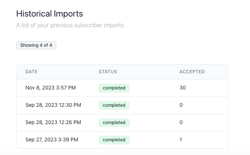Image resolution: width=250 pixels, height=155 pixels.
Task: Open the Sep 28, 2023 12:30 PM import
Action: coord(53,105)
